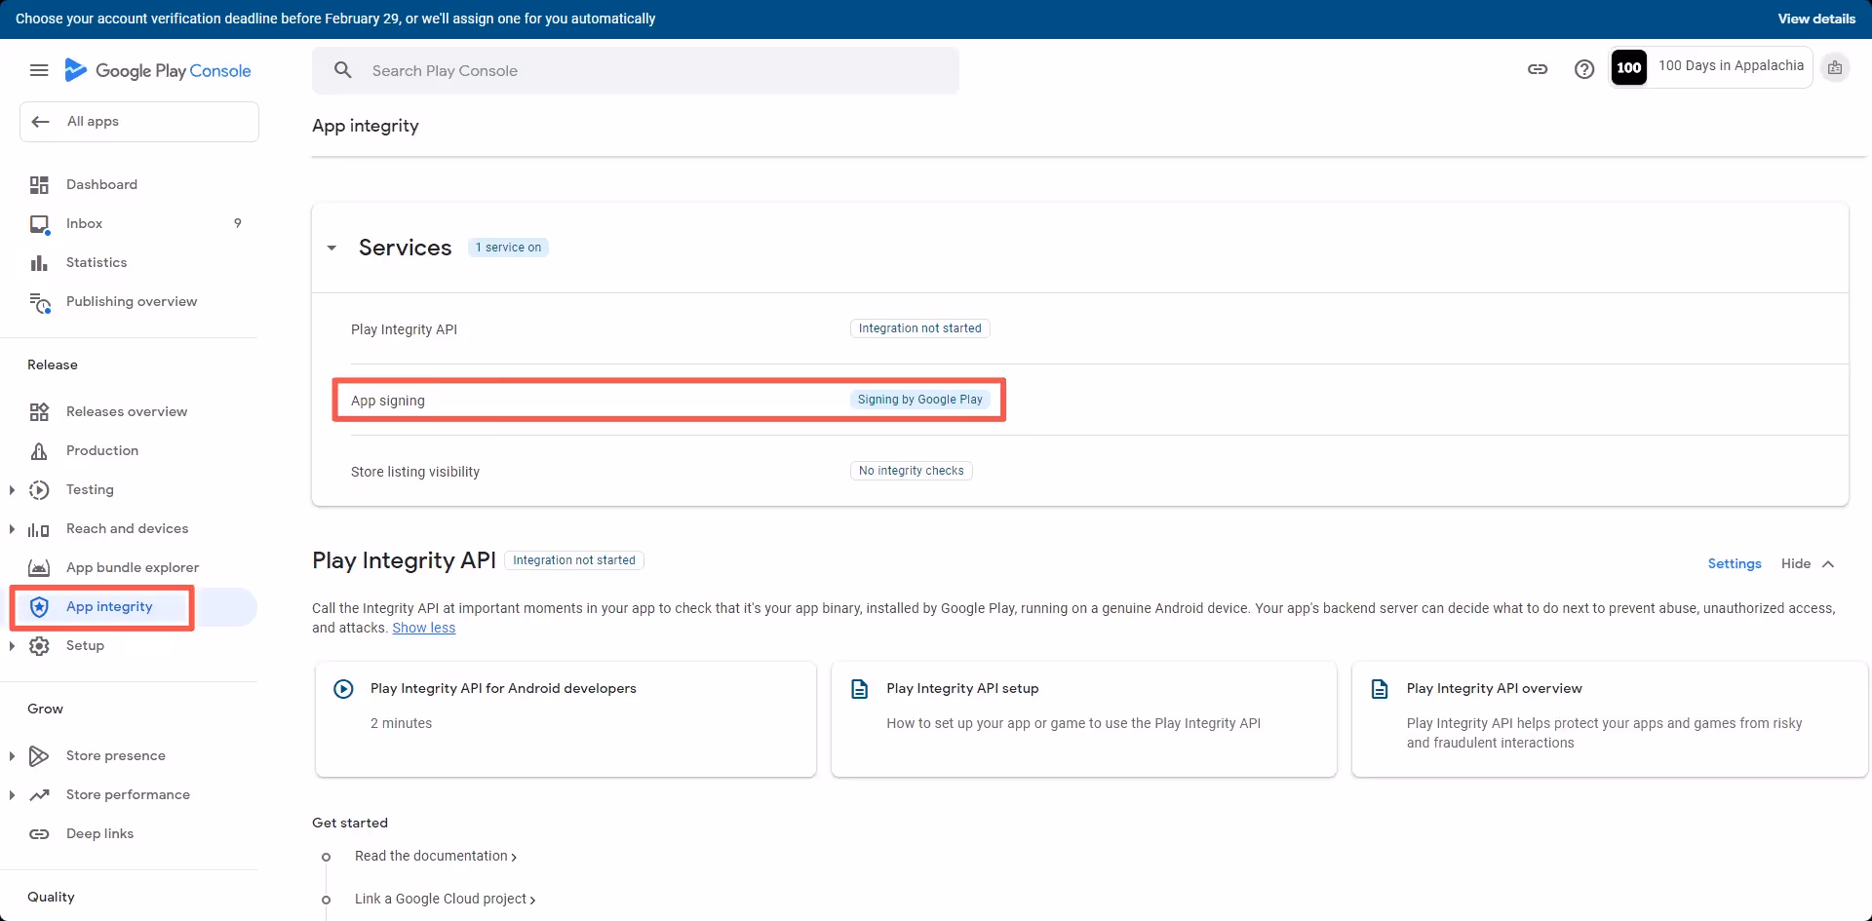The width and height of the screenshot is (1872, 921).
Task: Copy page link via link icon
Action: pos(1538,69)
